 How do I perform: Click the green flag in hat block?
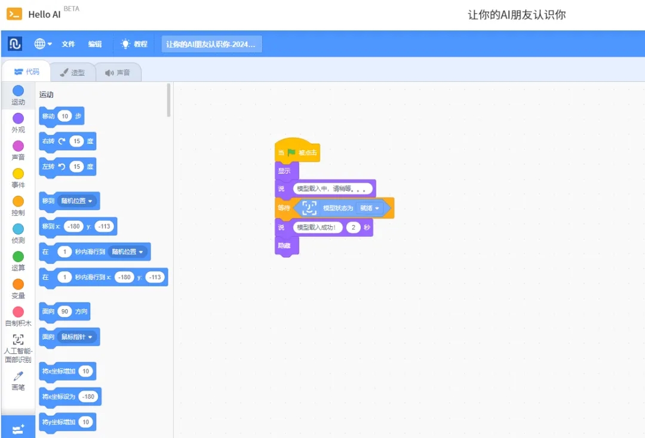pyautogui.click(x=291, y=153)
